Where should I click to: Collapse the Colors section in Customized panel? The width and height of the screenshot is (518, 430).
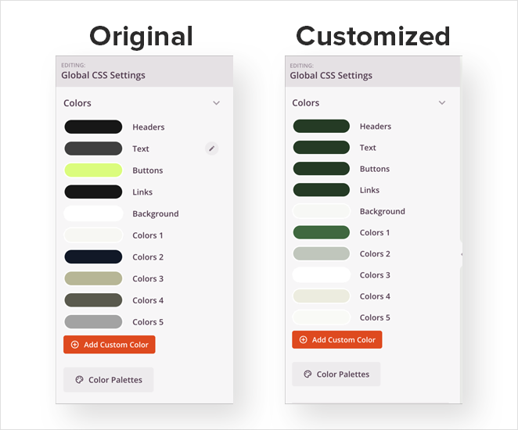click(x=442, y=103)
